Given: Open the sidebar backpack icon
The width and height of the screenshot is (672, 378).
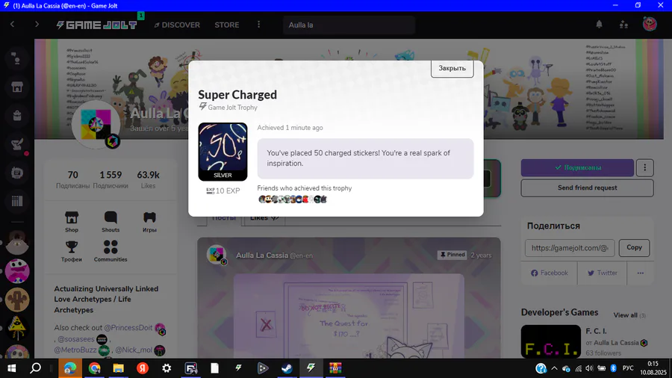Looking at the screenshot, I should 17,115.
